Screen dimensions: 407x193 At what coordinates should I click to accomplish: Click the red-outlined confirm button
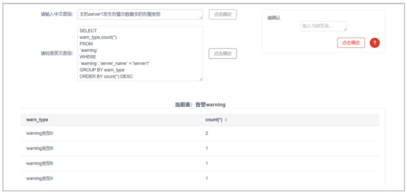point(351,43)
